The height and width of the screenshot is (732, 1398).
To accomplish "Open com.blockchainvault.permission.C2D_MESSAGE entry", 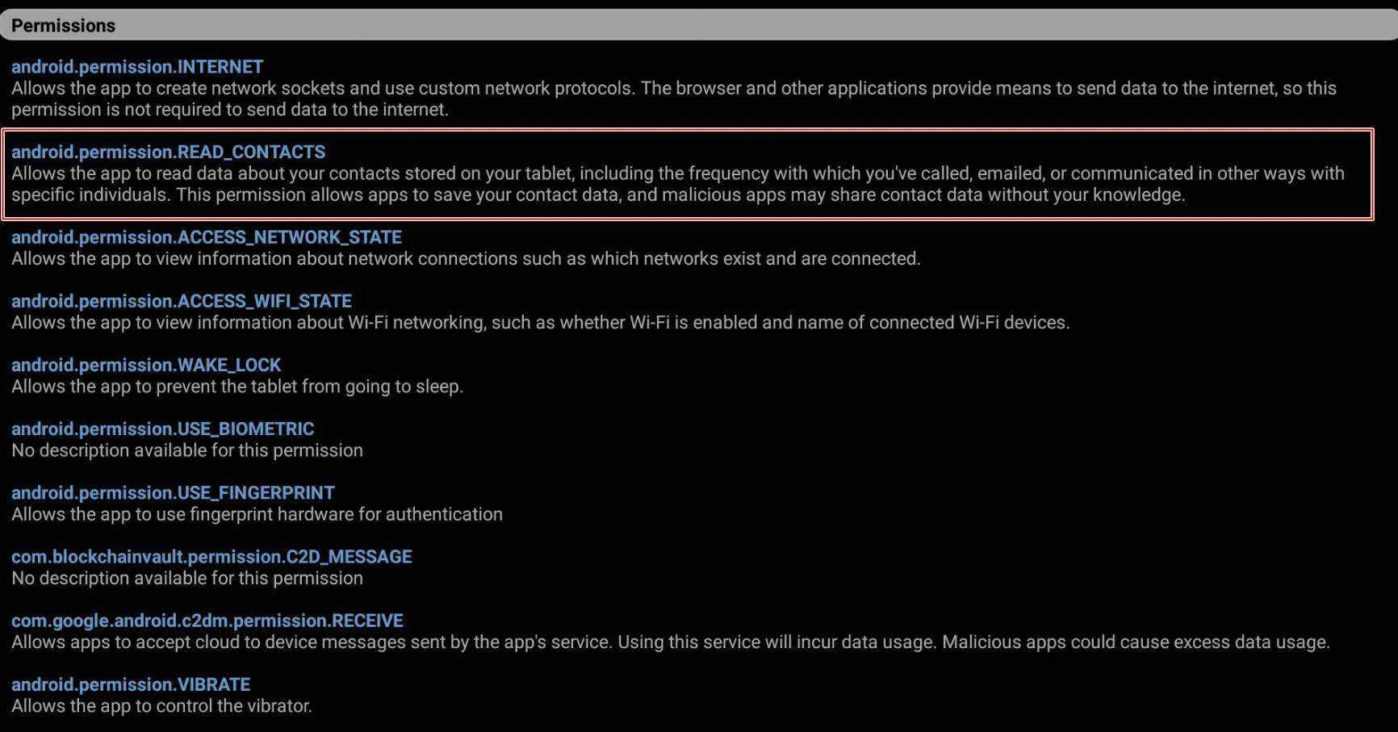I will tap(211, 556).
